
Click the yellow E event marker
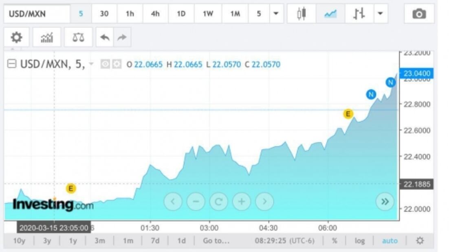[70, 188]
